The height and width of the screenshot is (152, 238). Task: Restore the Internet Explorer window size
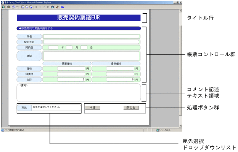[177, 2]
